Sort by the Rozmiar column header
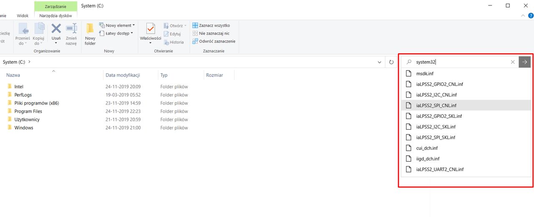Image resolution: width=534 pixels, height=217 pixels. (214, 75)
